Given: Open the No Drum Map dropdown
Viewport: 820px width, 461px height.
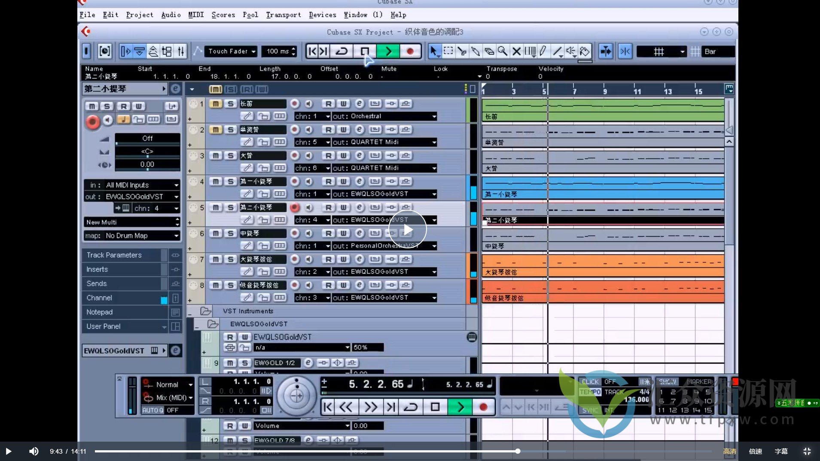Looking at the screenshot, I should point(132,236).
